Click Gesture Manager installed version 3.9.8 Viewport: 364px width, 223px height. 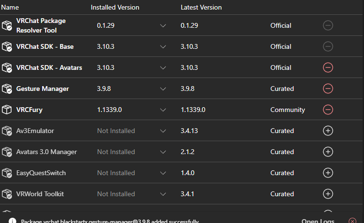(x=104, y=89)
